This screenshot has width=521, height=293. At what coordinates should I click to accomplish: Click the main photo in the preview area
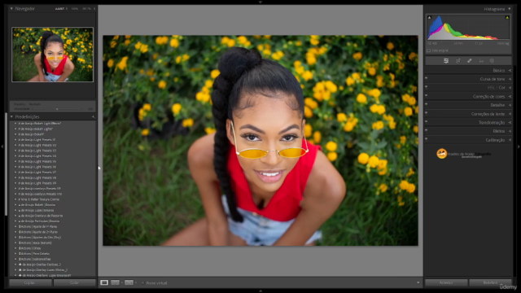point(260,141)
